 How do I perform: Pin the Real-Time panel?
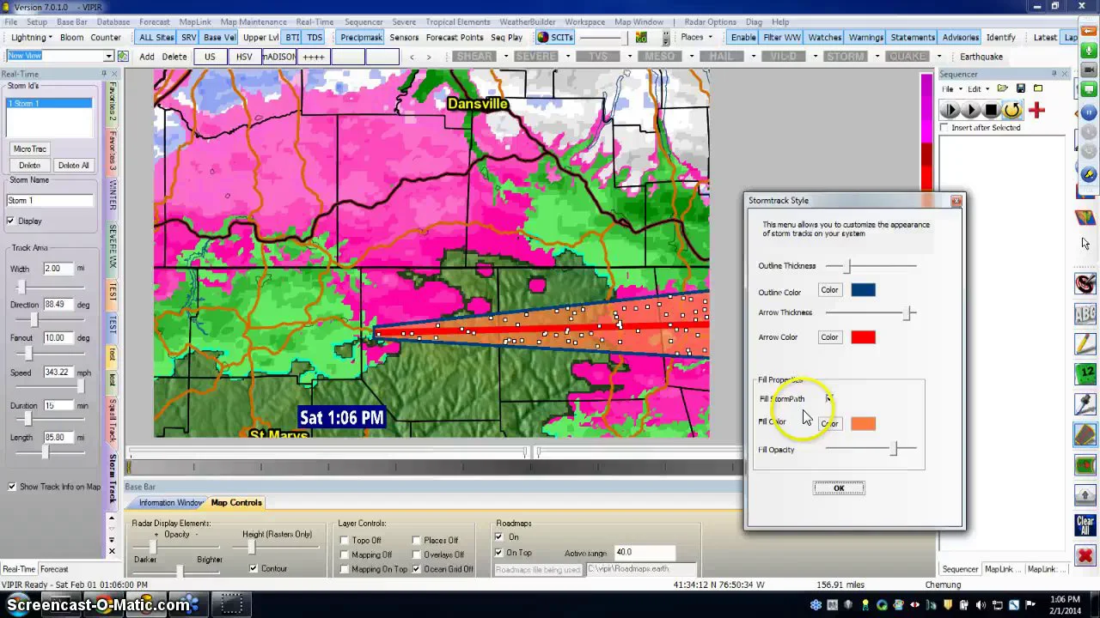click(104, 74)
